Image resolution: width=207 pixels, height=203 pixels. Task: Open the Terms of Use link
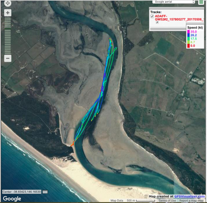(x=167, y=201)
